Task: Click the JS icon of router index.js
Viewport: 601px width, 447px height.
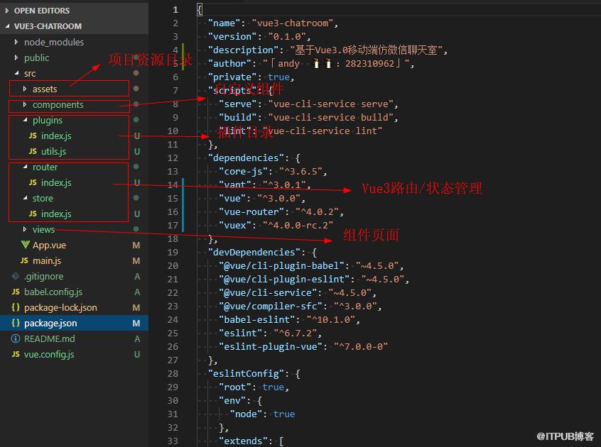Action: (x=33, y=182)
